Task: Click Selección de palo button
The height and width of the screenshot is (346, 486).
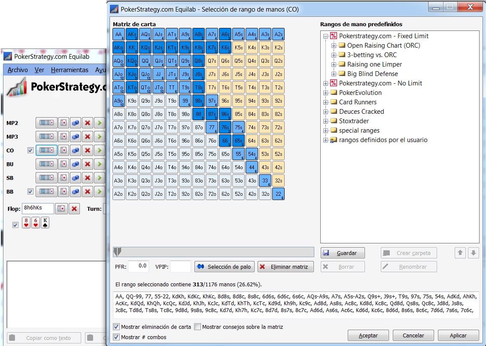Action: [225, 267]
